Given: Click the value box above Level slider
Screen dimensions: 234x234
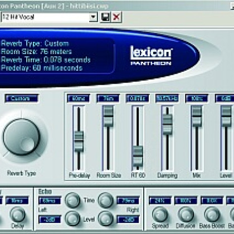Looking at the screenshot, I should click(x=225, y=98).
